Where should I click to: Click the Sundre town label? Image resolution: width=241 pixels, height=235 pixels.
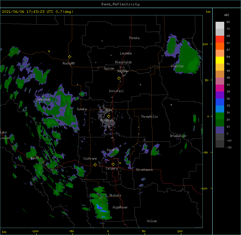pyautogui.click(x=82, y=109)
